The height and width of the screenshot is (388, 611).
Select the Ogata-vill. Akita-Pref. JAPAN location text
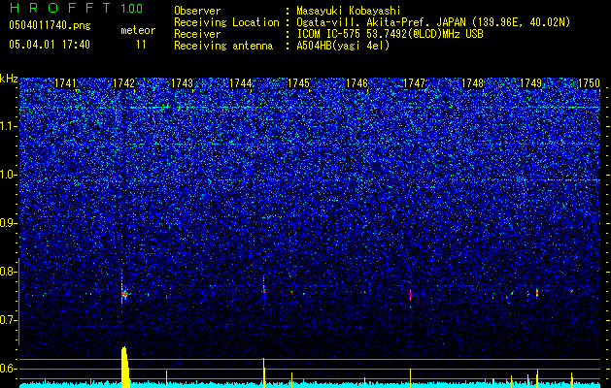(x=433, y=22)
